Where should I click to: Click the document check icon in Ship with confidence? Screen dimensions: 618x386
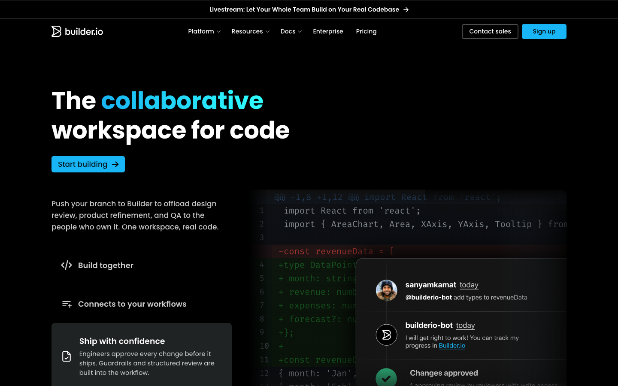67,356
